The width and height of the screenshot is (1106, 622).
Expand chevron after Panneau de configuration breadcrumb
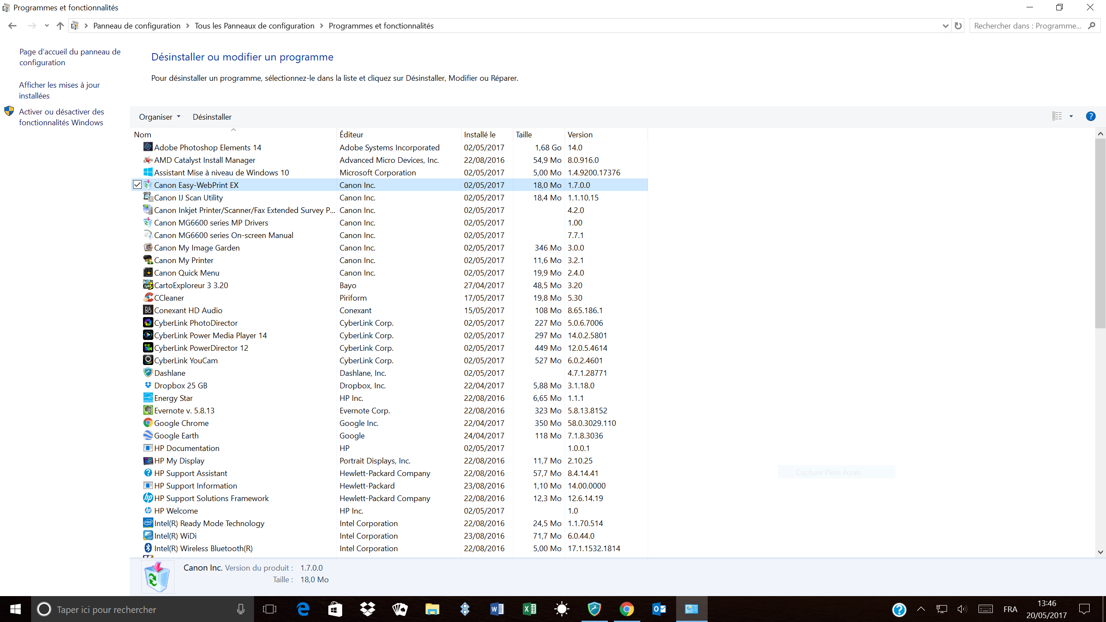pyautogui.click(x=188, y=26)
